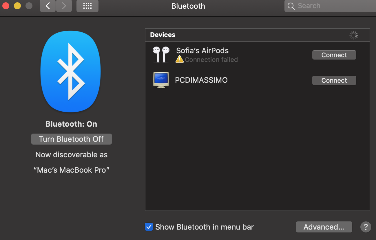Connect to Sofia's AirPods
This screenshot has height=240, width=376.
pyautogui.click(x=334, y=55)
